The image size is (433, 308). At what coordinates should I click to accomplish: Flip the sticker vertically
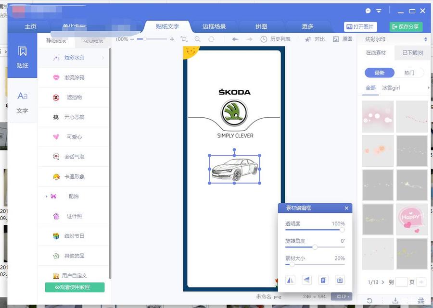[307, 280]
